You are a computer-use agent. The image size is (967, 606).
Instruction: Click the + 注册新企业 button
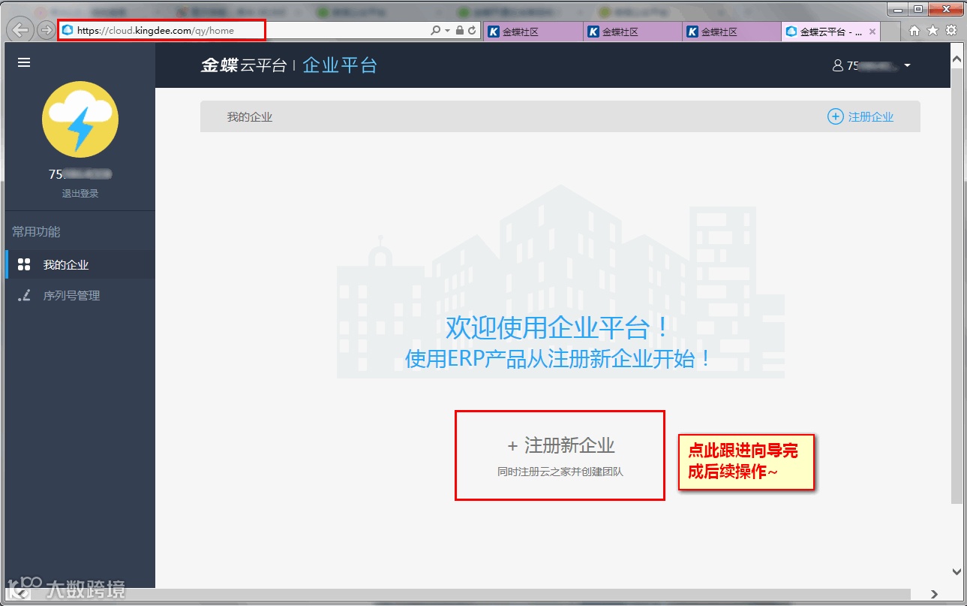(560, 455)
